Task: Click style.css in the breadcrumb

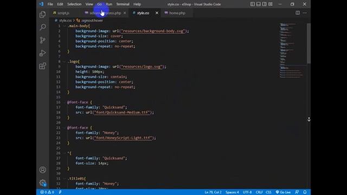Action: tap(65, 21)
